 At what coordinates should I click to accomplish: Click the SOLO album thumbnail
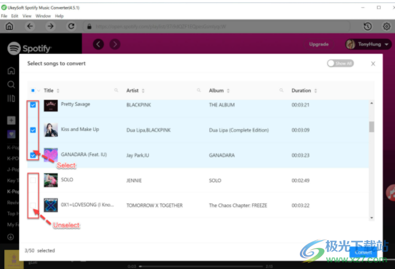[51, 180]
